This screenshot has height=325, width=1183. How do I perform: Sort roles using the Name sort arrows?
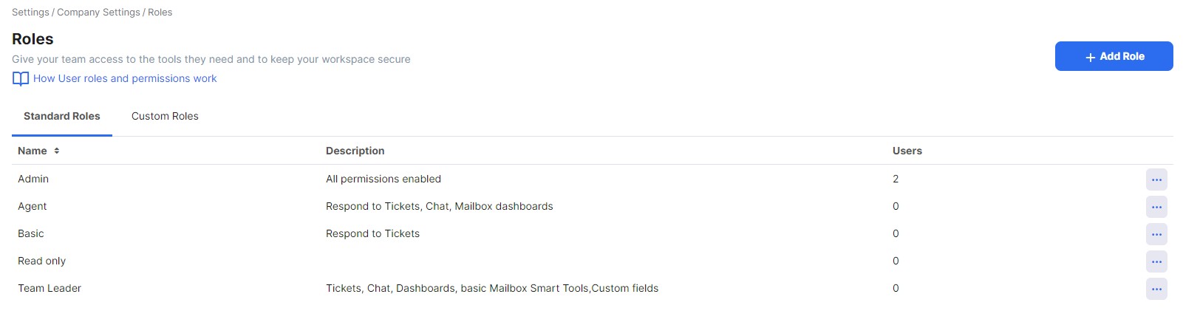point(57,151)
